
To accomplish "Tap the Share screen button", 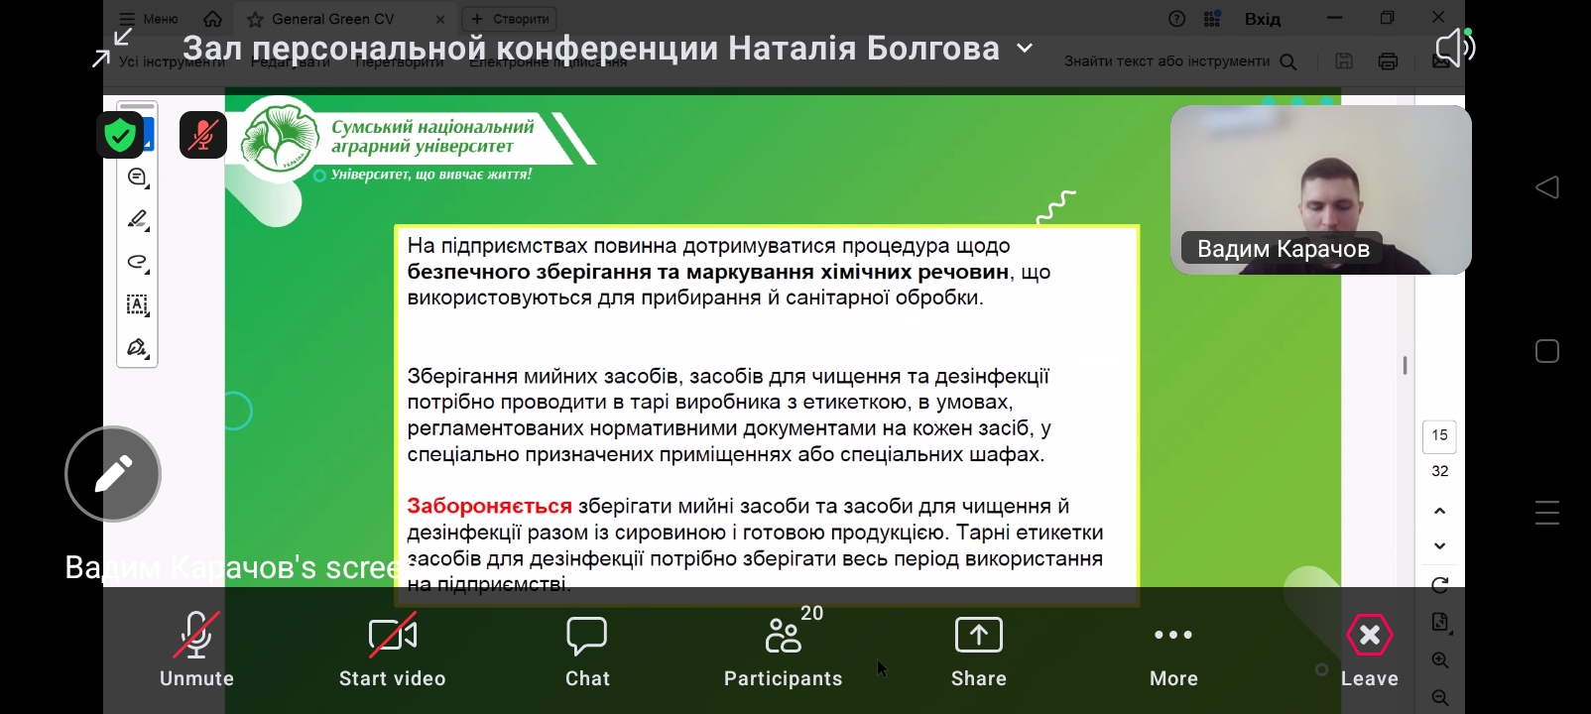I will (x=978, y=650).
